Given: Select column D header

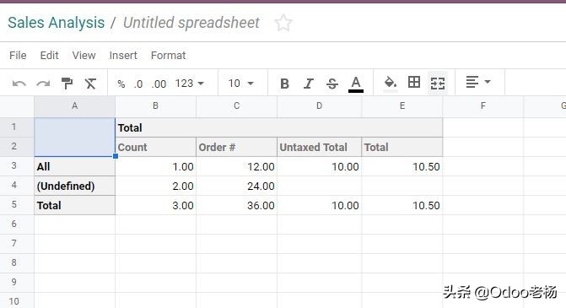Looking at the screenshot, I should [319, 106].
